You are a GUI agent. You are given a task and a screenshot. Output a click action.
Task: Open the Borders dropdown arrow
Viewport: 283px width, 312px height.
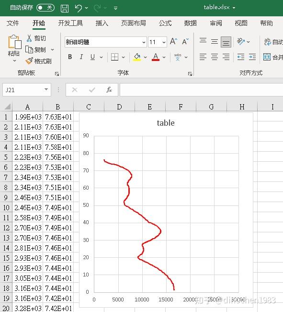point(123,57)
